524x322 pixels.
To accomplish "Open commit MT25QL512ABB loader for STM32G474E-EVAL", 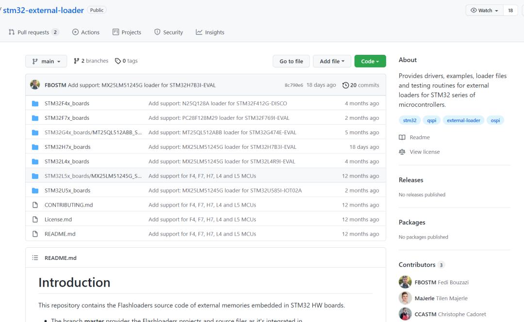I will coord(223,132).
